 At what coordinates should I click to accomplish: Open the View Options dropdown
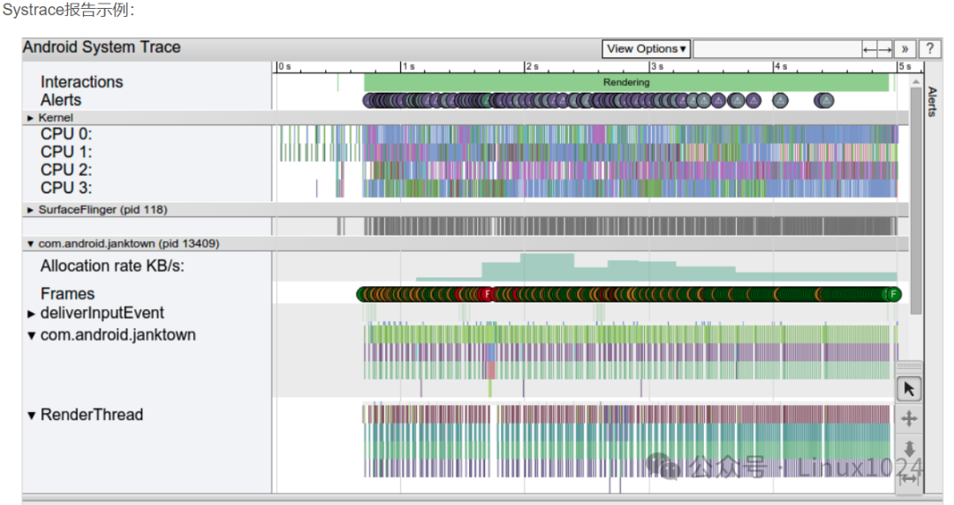click(x=646, y=49)
